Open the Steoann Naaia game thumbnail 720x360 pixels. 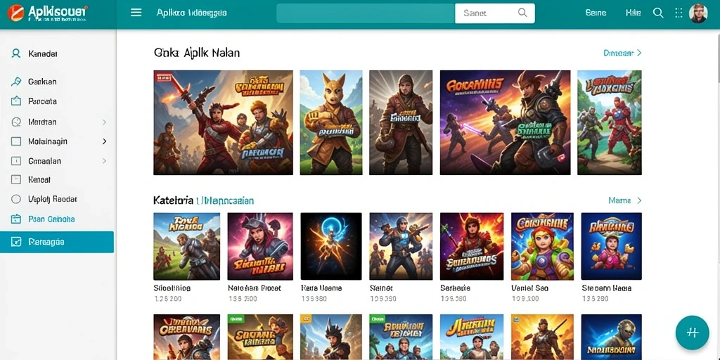(x=611, y=246)
